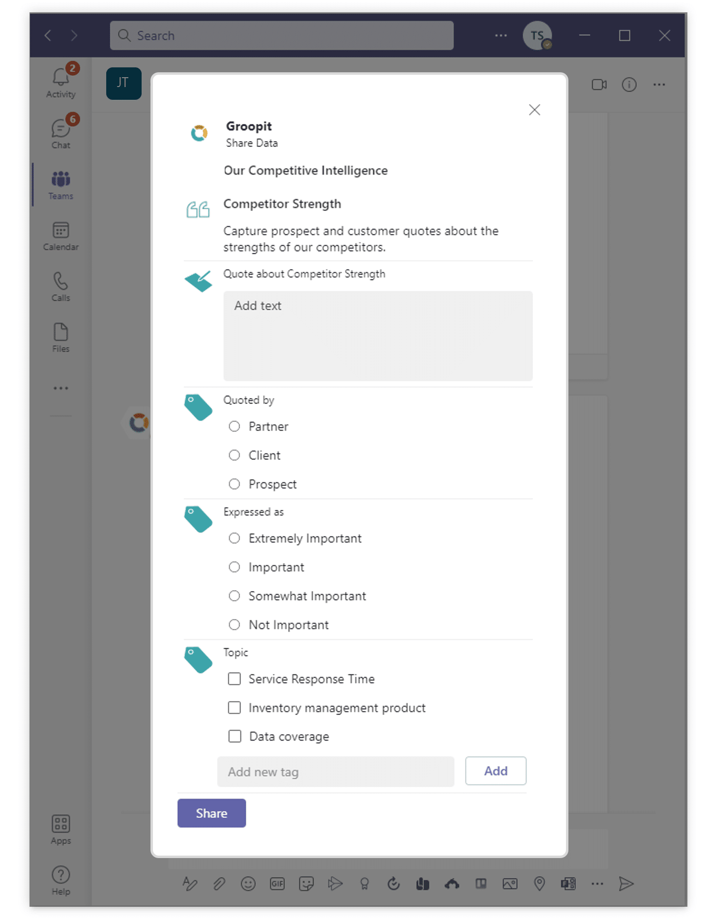
Task: Go forward using the forward arrow
Action: 74,35
